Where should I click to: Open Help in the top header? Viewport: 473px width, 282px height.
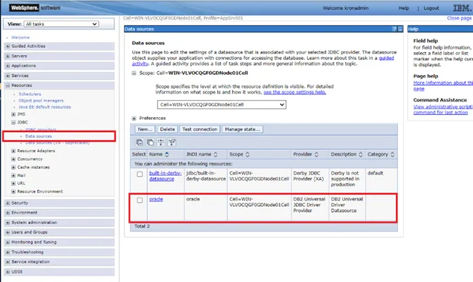click(x=404, y=8)
